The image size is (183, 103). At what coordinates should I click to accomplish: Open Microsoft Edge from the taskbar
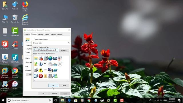tap(69, 100)
